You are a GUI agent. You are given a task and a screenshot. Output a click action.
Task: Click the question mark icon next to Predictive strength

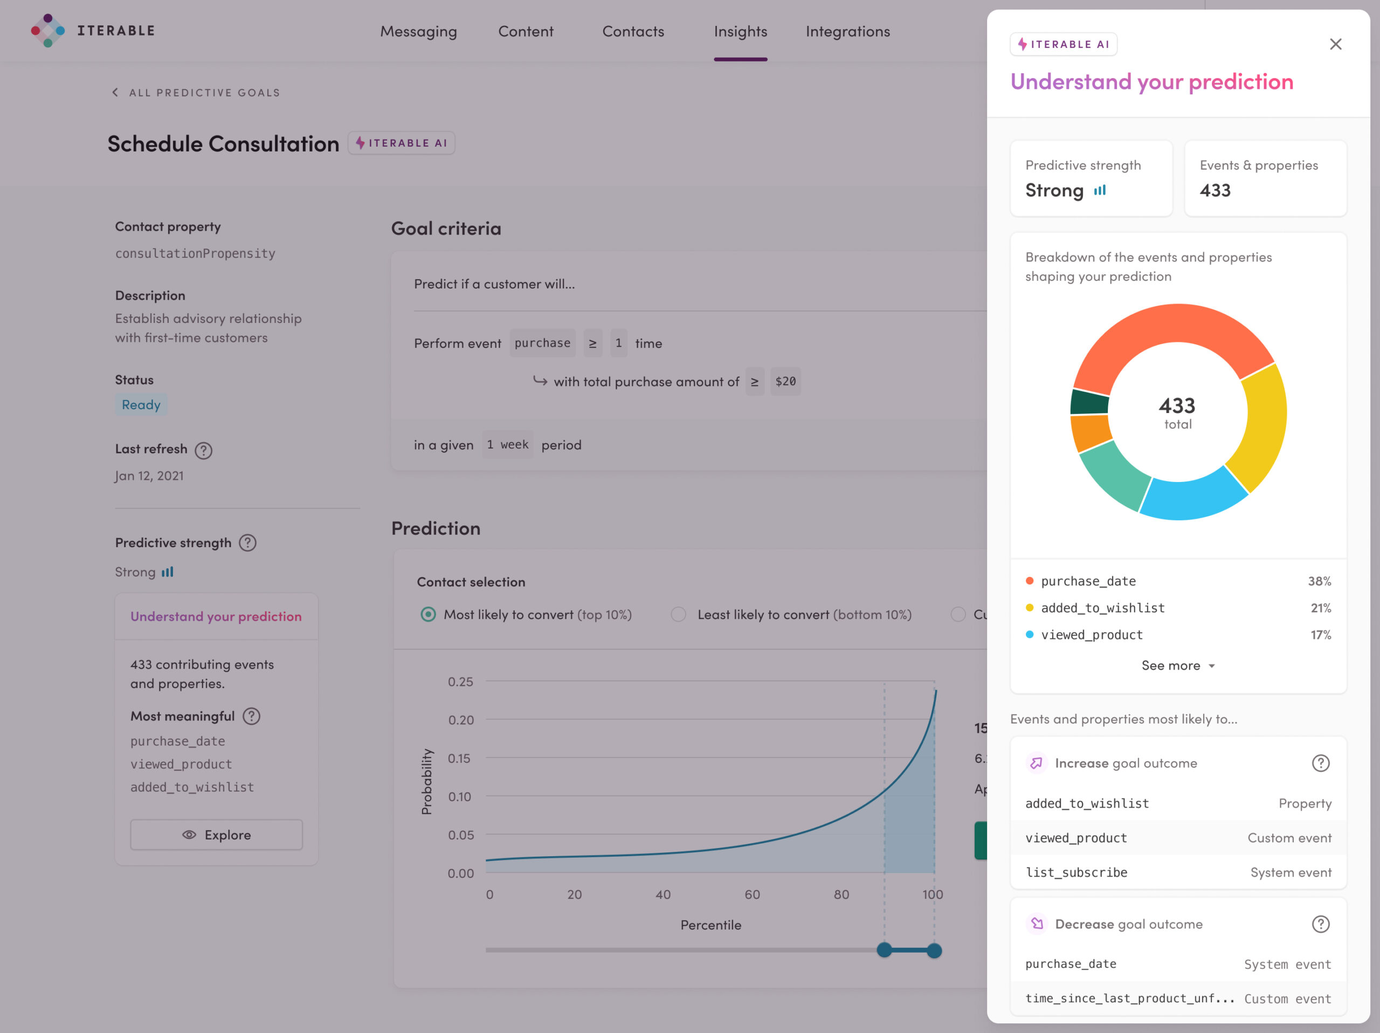[x=247, y=542]
